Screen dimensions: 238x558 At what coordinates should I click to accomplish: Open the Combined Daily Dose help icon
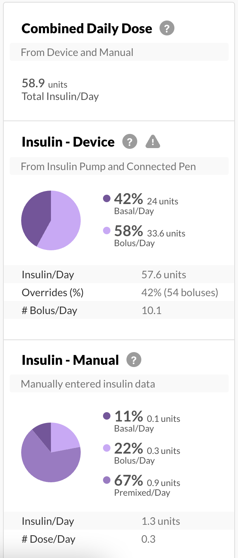coord(166,28)
